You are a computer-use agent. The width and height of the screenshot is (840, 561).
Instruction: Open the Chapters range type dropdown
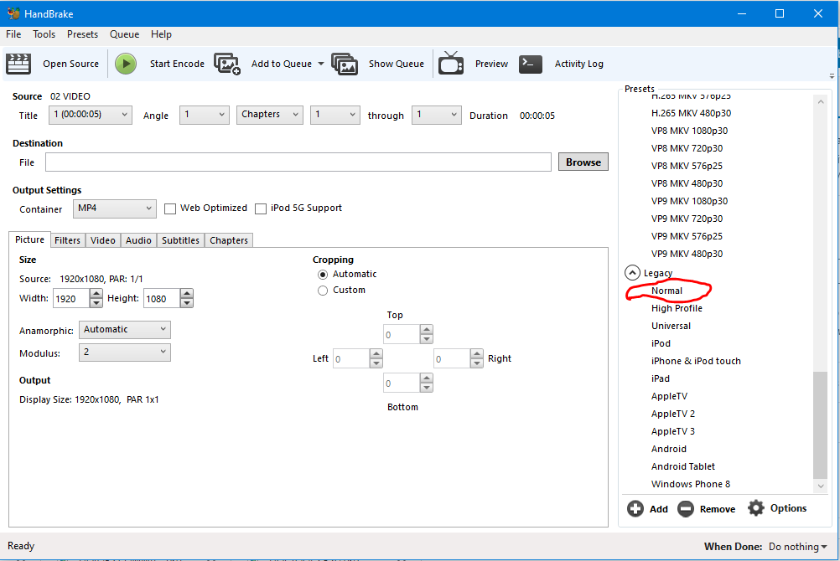point(269,115)
